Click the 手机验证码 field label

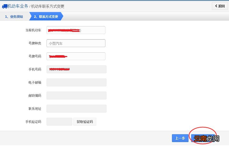click(33, 122)
